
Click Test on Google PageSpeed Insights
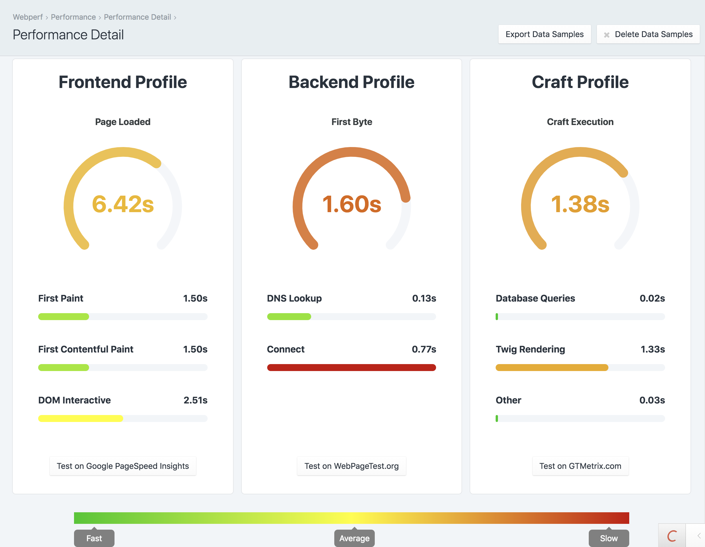[123, 466]
